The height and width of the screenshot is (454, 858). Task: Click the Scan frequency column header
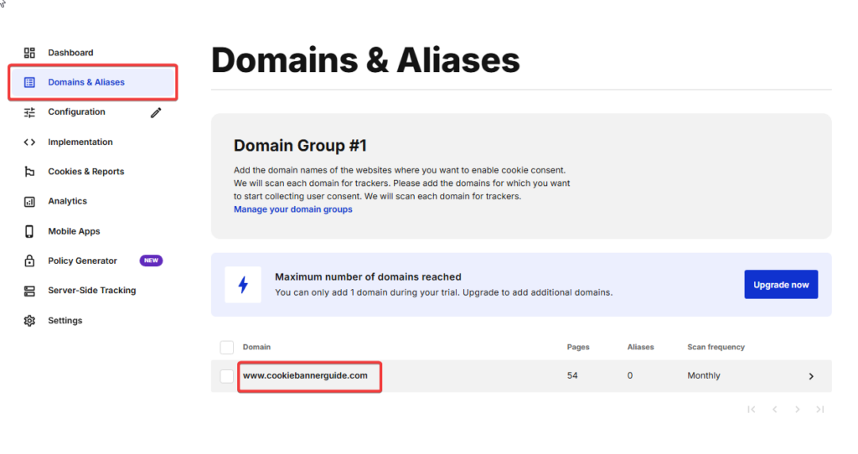(x=716, y=347)
